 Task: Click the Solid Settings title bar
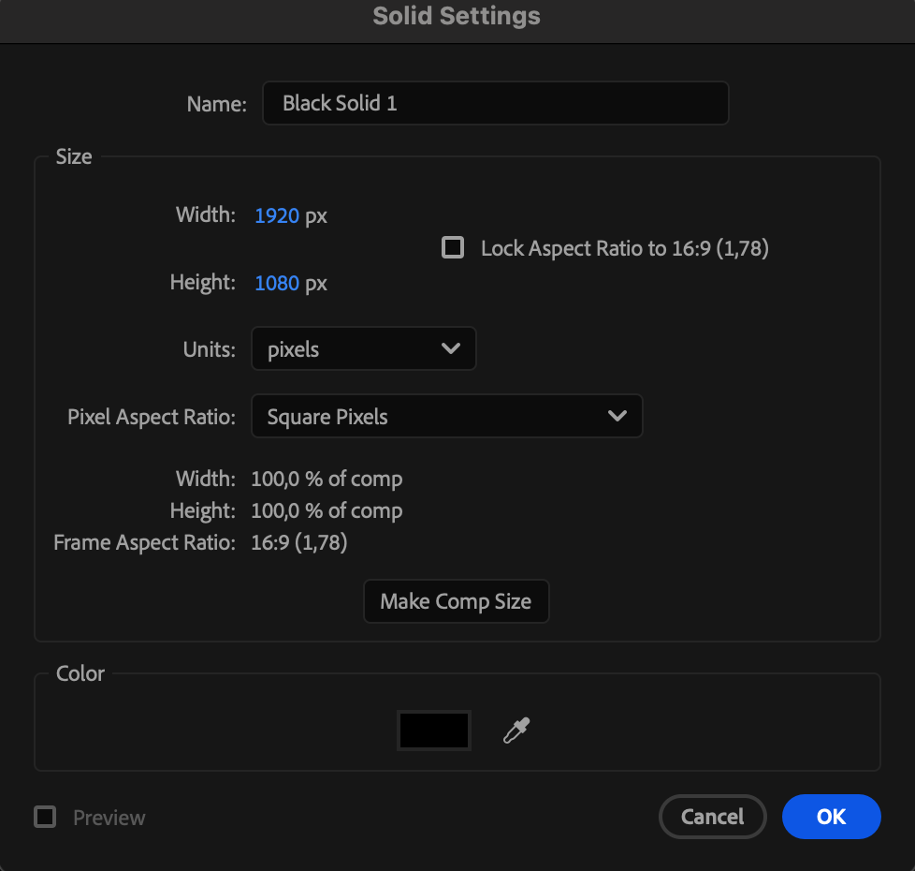[457, 17]
